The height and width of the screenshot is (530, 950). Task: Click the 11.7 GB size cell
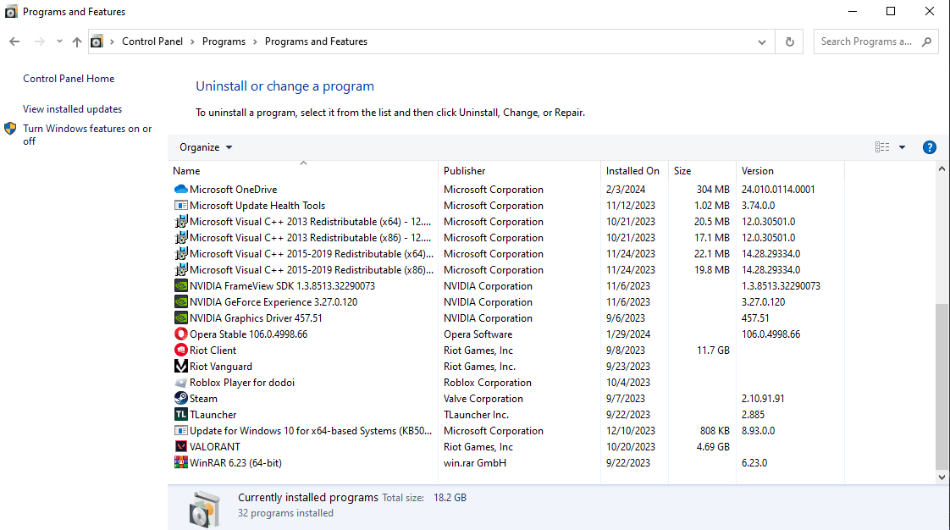point(713,351)
